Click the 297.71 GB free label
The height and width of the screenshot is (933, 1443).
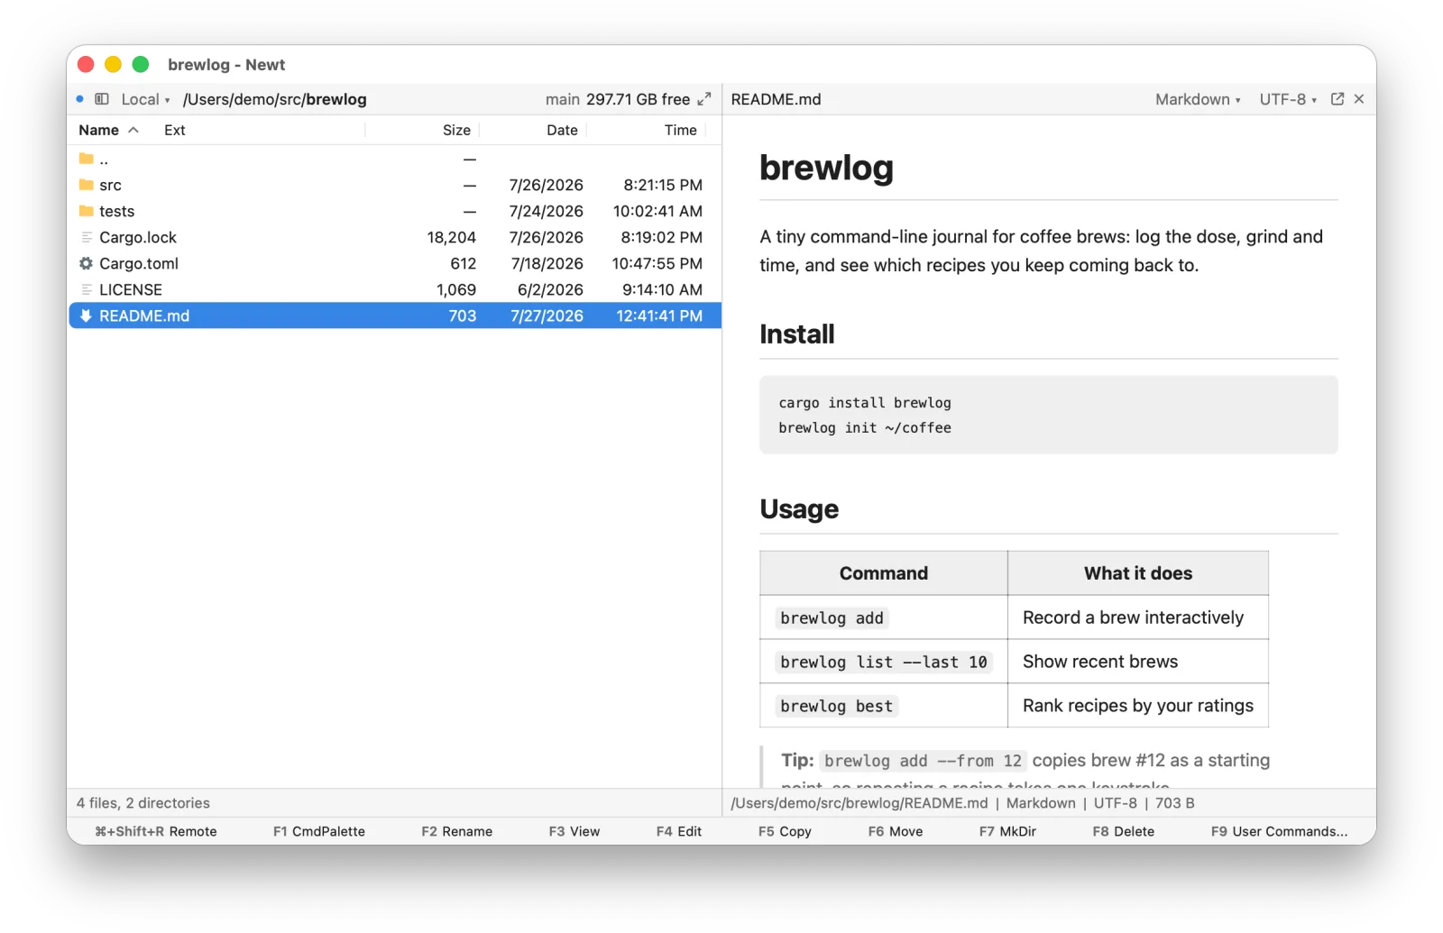point(638,99)
